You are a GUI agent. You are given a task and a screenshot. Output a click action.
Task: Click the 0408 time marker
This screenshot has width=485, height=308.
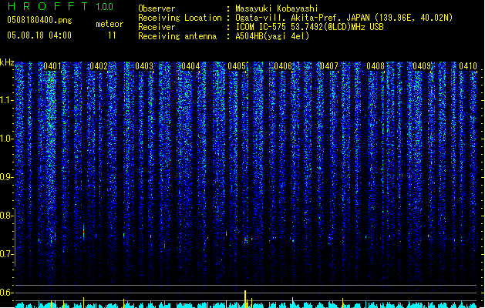[x=376, y=66]
